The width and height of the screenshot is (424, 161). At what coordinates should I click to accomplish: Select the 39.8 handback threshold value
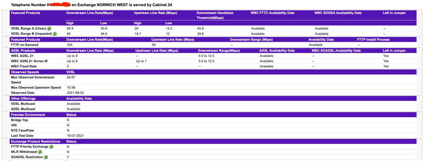coord(200,34)
